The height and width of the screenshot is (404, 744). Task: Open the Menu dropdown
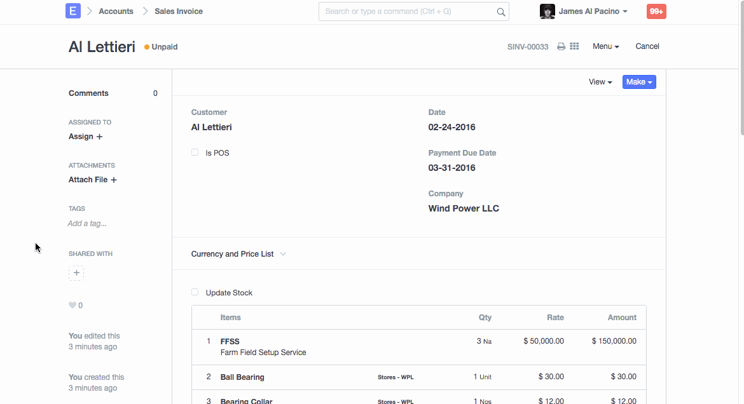(x=605, y=46)
